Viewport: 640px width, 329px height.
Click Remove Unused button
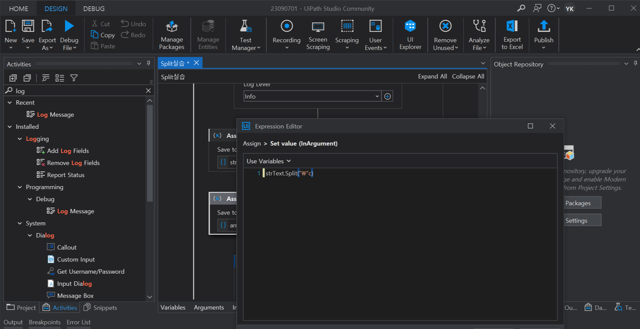coord(445,35)
